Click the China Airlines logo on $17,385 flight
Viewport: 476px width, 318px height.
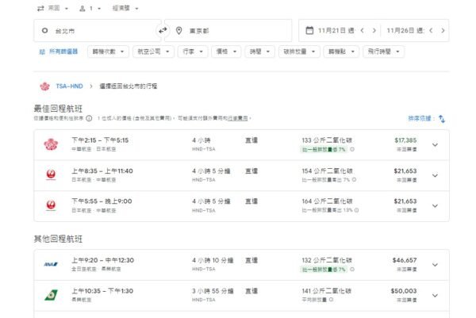(51, 144)
